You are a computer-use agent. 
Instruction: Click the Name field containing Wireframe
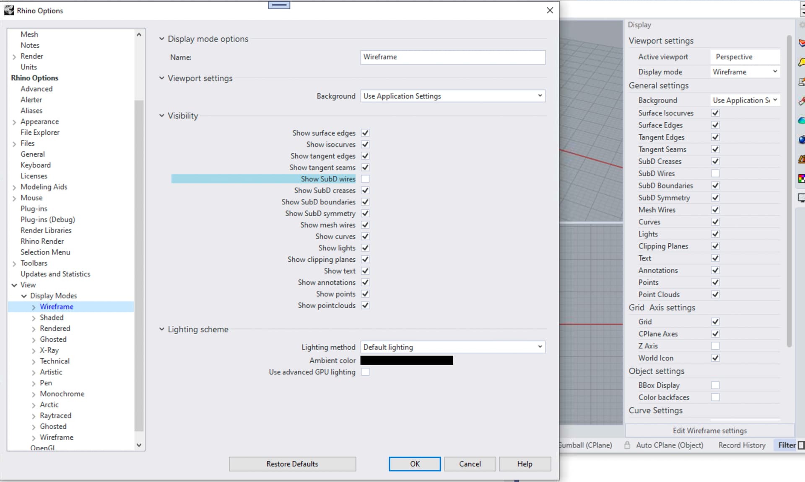[x=453, y=57]
